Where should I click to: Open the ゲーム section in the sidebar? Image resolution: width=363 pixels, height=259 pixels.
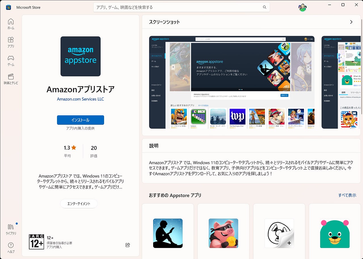coord(10,60)
